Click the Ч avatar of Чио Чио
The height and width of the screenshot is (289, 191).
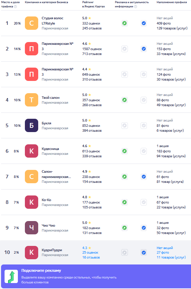(x=32, y=228)
